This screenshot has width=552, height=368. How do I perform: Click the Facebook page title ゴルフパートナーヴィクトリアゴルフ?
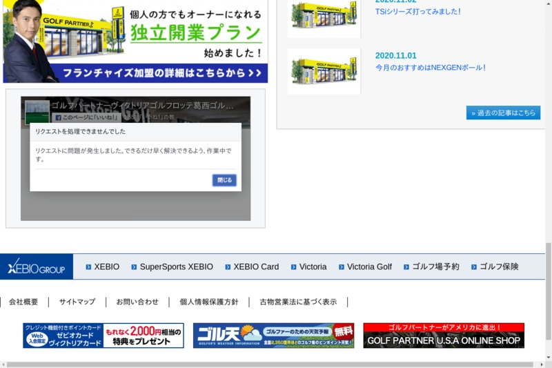click(142, 105)
